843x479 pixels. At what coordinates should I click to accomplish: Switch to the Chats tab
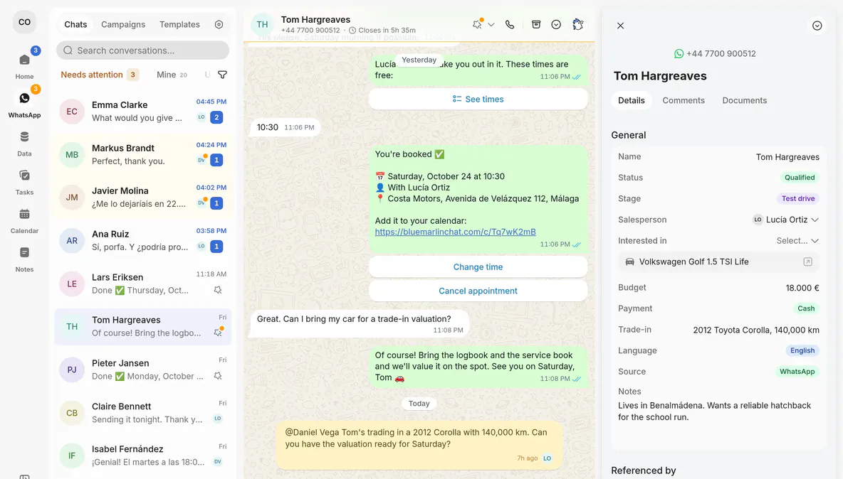(75, 24)
